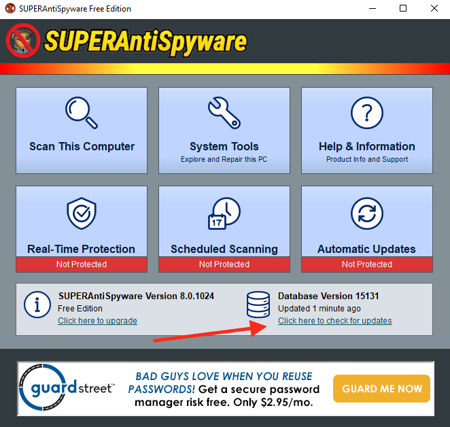
Task: Open System Tools wrench icon
Action: click(x=224, y=113)
